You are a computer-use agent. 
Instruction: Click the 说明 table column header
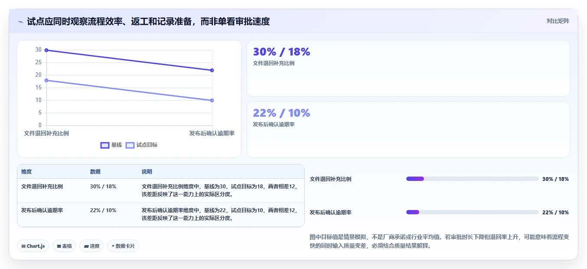click(147, 172)
